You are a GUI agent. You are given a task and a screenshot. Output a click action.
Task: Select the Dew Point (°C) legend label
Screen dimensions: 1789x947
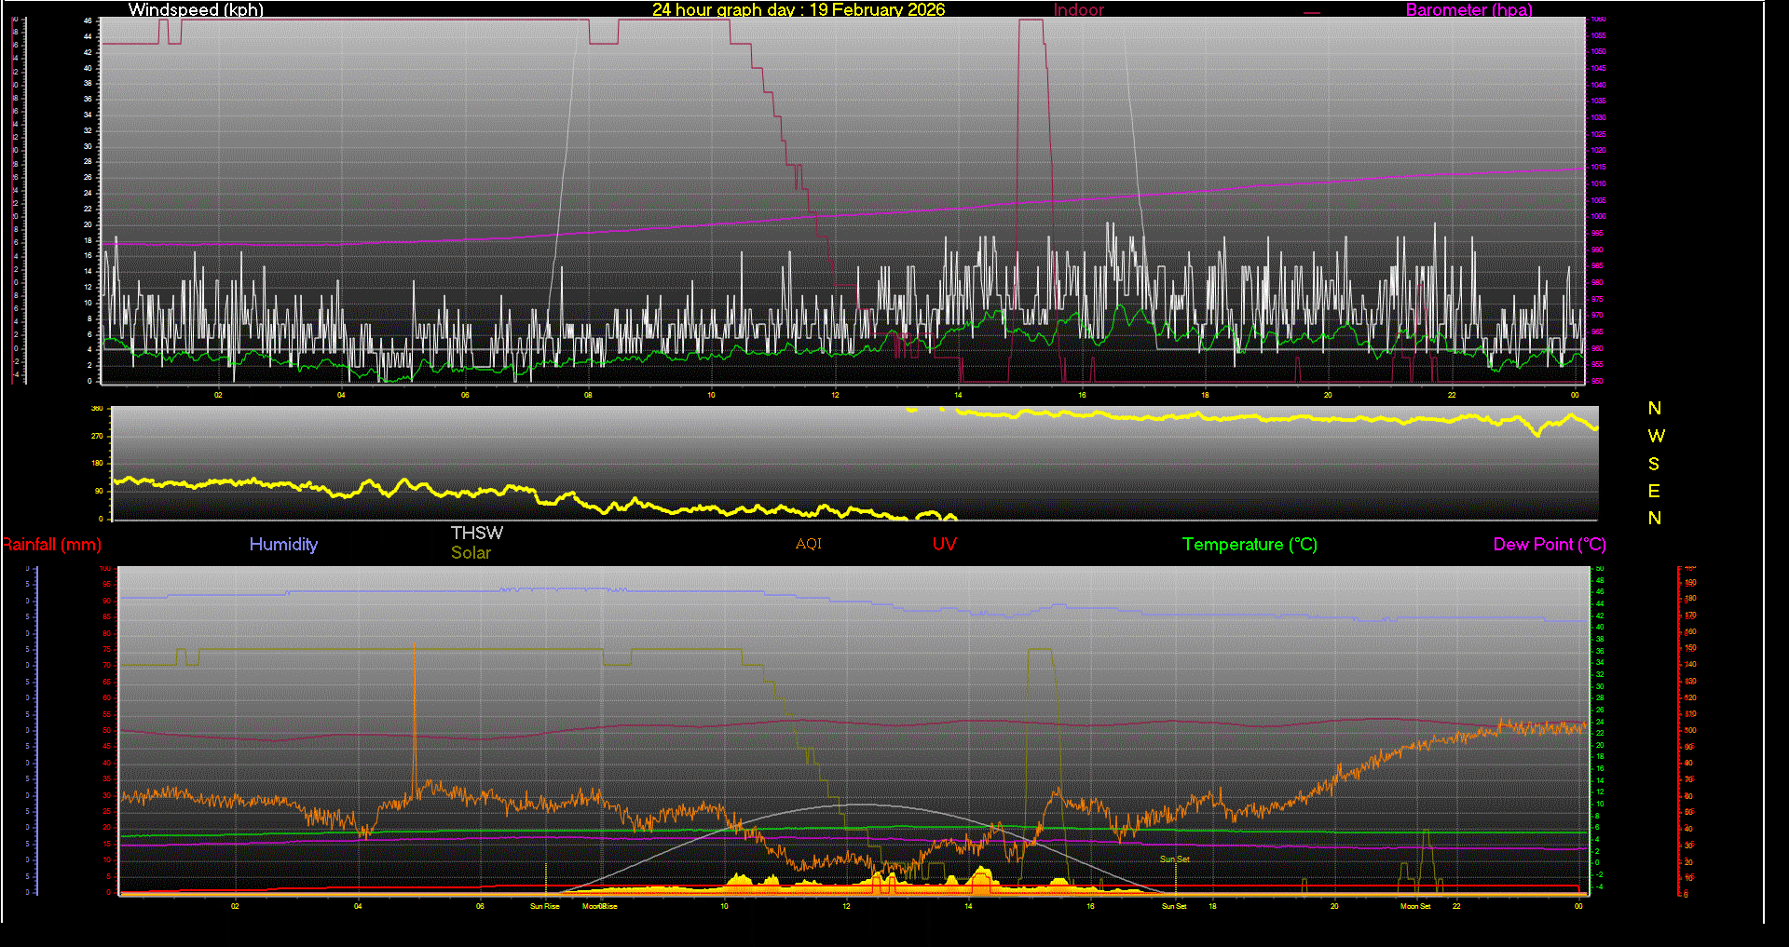(x=1549, y=545)
